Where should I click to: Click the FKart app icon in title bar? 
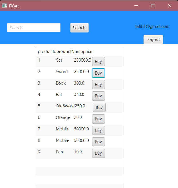pyautogui.click(x=4, y=6)
